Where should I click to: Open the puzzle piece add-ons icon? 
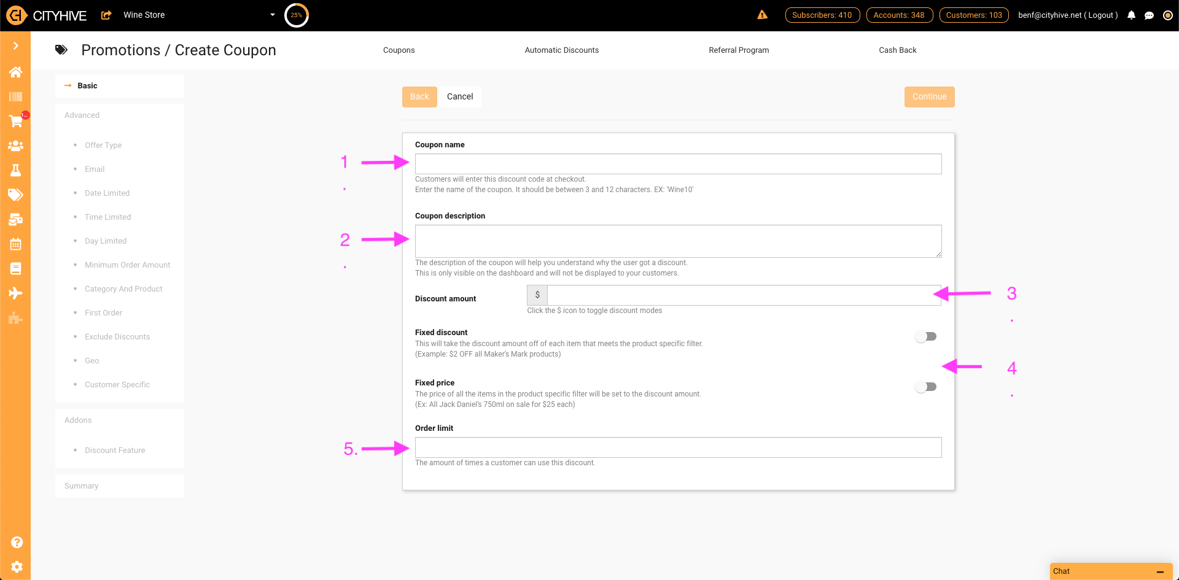pyautogui.click(x=16, y=318)
